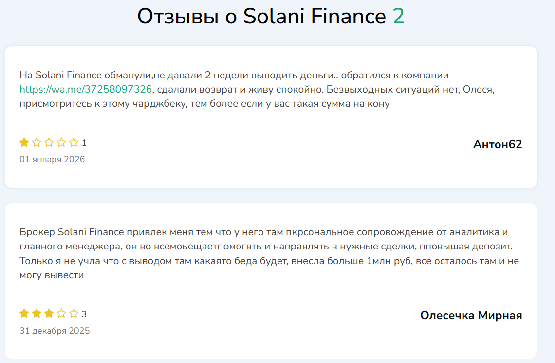
Task: Click the fifth star in Антон62's rating
Action: click(74, 143)
